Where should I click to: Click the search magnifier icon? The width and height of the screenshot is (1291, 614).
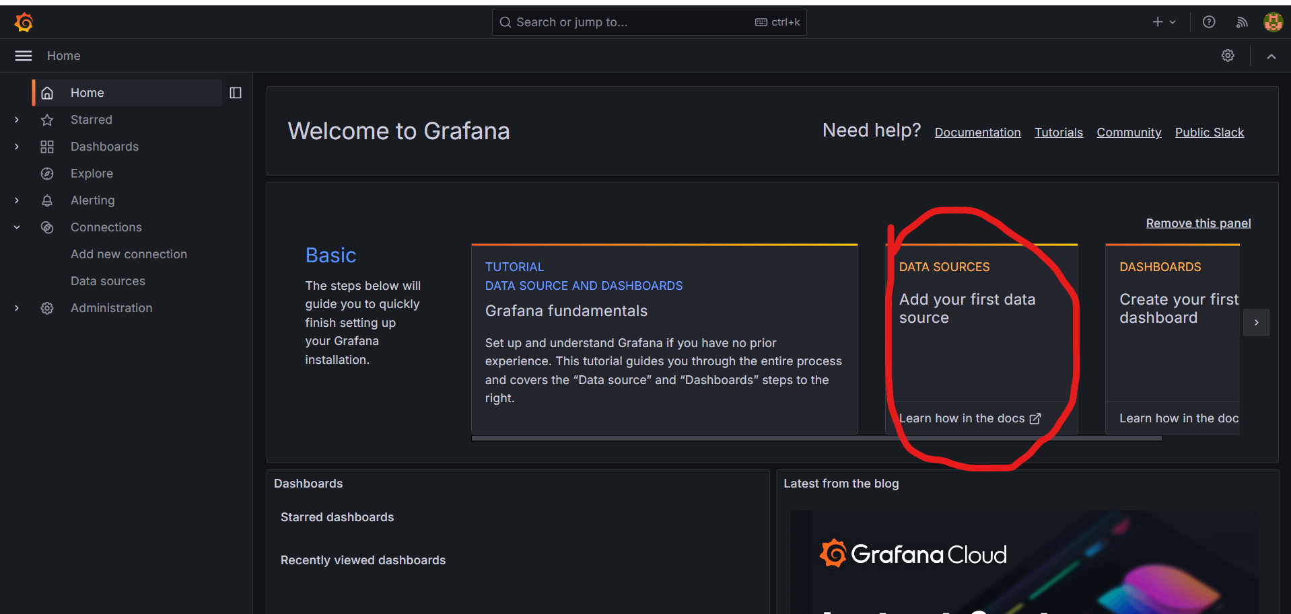pyautogui.click(x=505, y=22)
